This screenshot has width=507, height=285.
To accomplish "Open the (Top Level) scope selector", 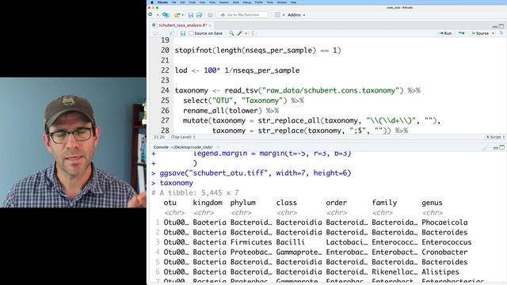I will point(183,137).
